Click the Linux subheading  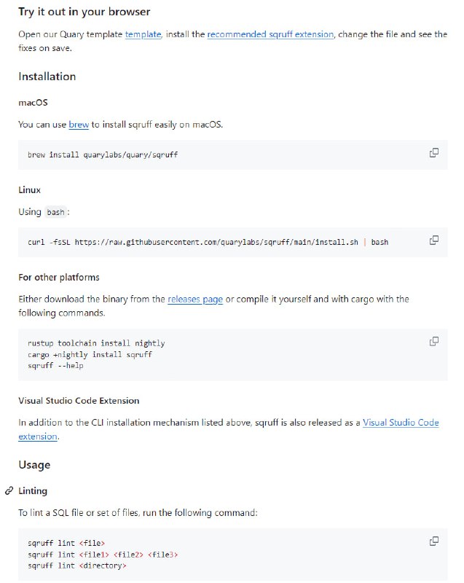[x=30, y=189]
